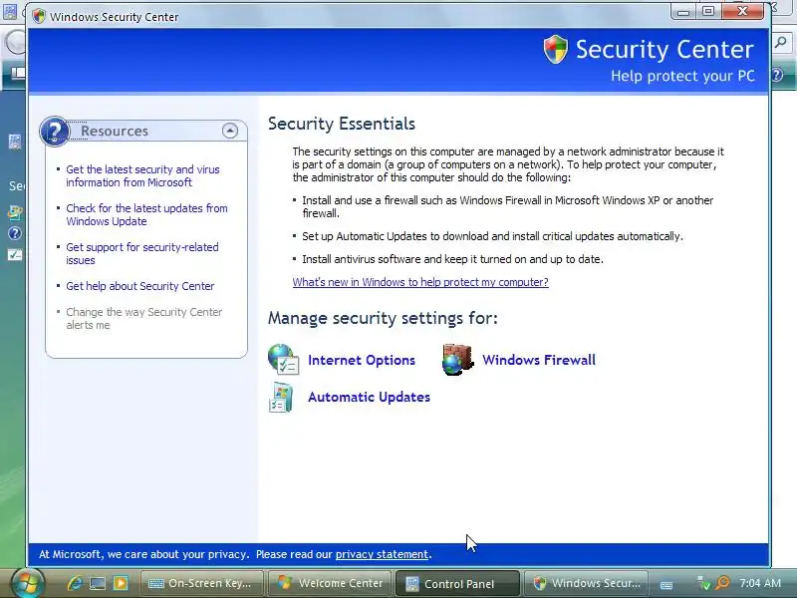Click the Security Essentials heading
Image resolution: width=797 pixels, height=598 pixels.
[x=342, y=124]
